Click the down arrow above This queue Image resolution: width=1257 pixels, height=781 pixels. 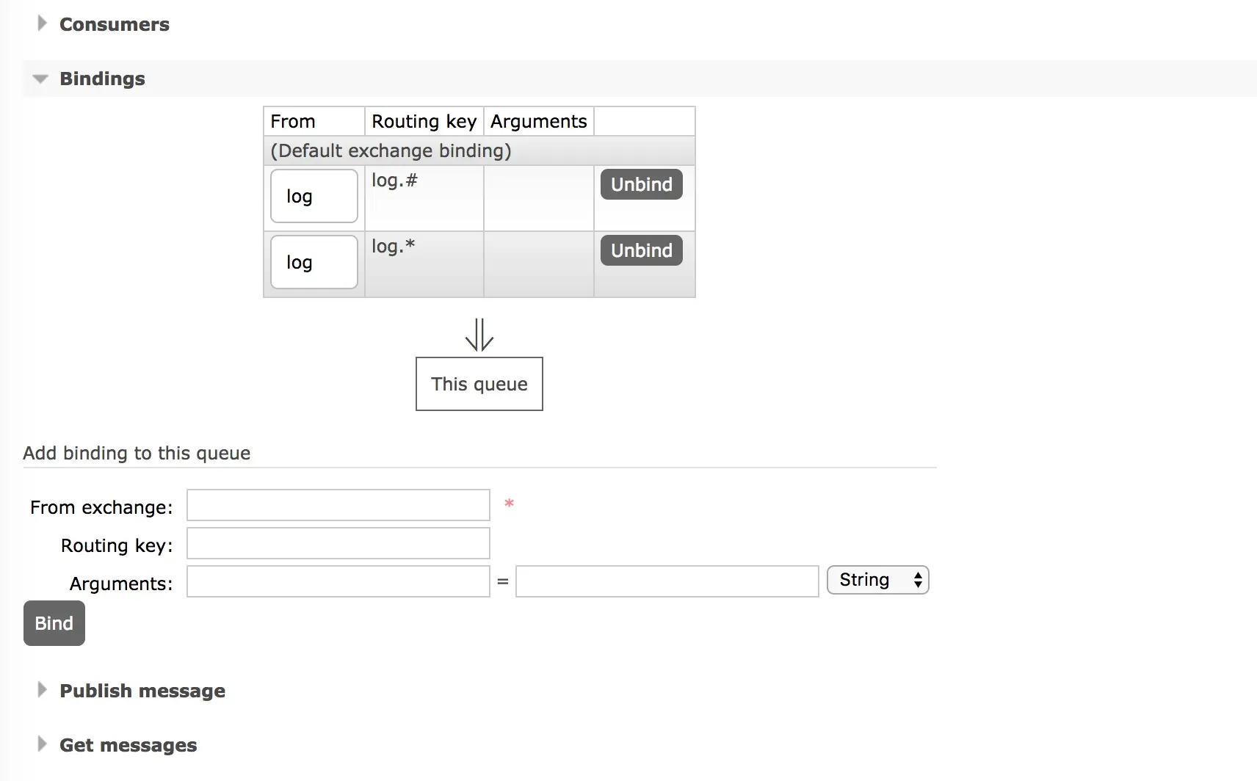pos(479,335)
